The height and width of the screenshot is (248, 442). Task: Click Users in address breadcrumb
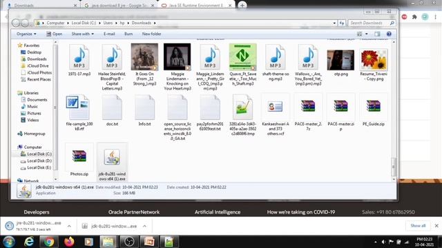[108, 23]
